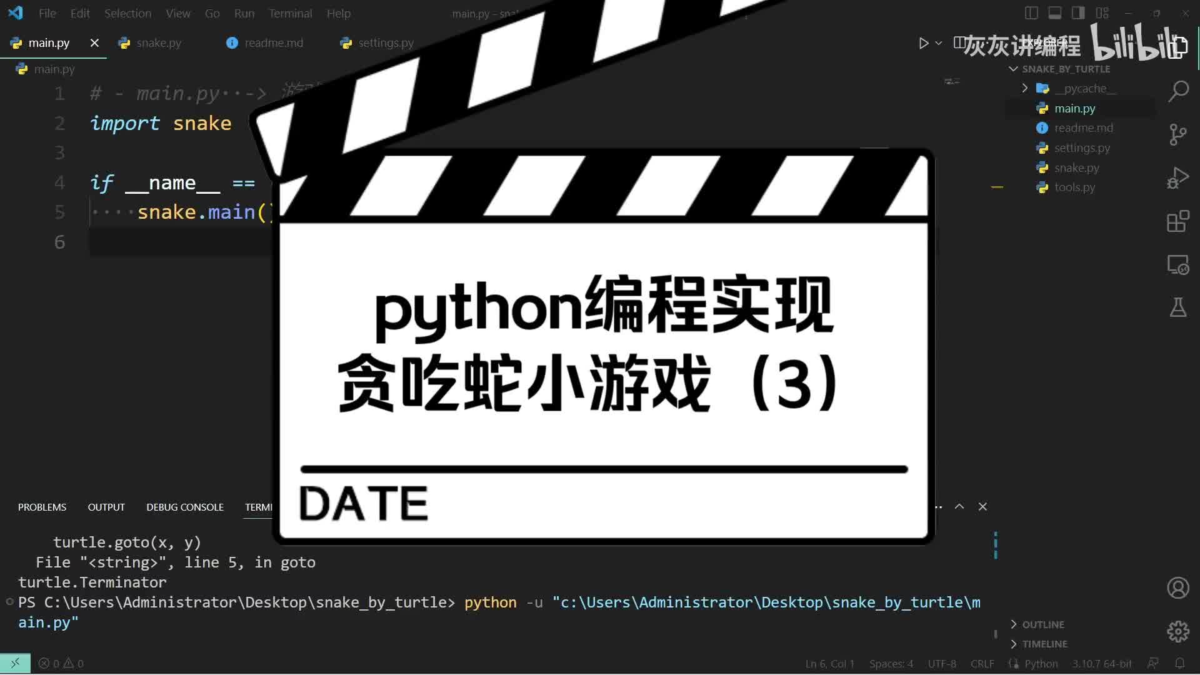Close the main.py tab
This screenshot has width=1200, height=675.
[94, 43]
